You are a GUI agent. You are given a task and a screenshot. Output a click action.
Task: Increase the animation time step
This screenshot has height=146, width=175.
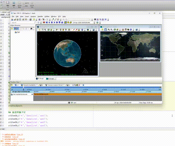point(62,22)
